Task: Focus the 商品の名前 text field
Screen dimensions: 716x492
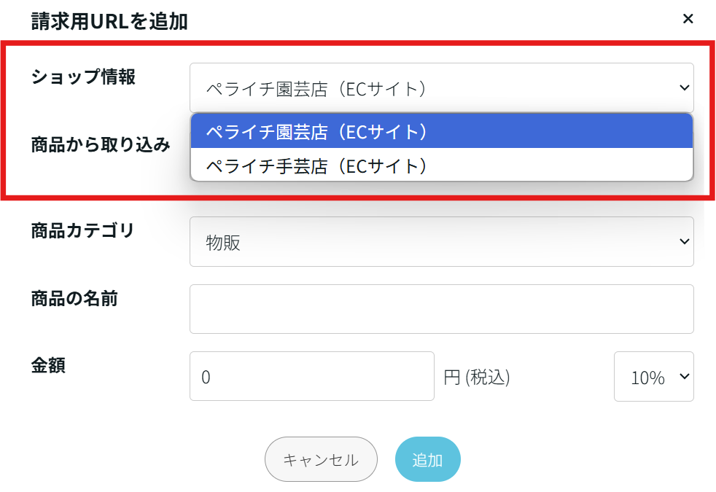Action: [440, 309]
